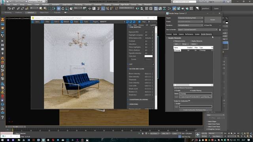Toggle Enable under Selected Element Parameters
Viewport: 253px width, 142px height.
coord(175,91)
